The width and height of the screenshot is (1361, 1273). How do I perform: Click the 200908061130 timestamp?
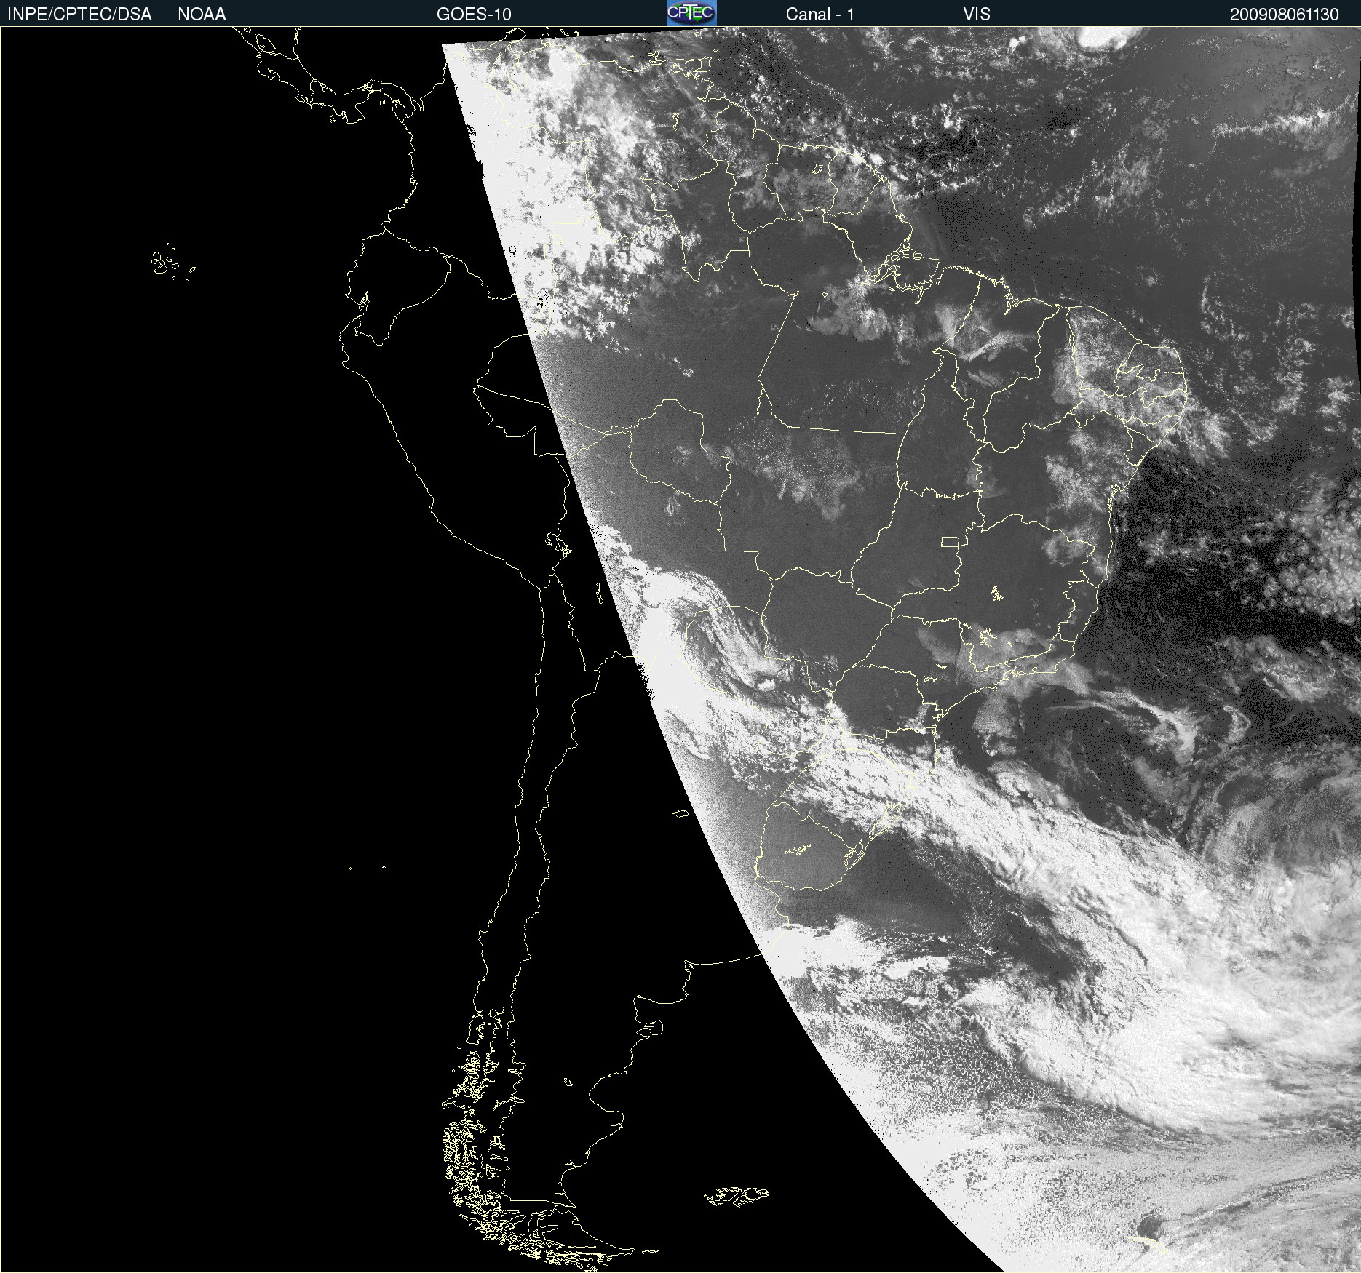1284,15
